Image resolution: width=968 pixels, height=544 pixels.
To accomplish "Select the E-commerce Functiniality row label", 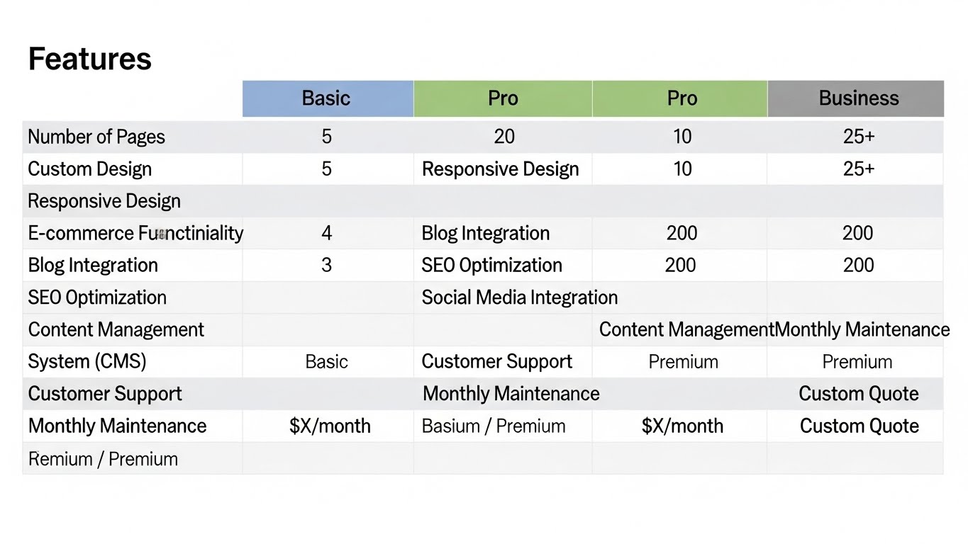I will pos(135,233).
